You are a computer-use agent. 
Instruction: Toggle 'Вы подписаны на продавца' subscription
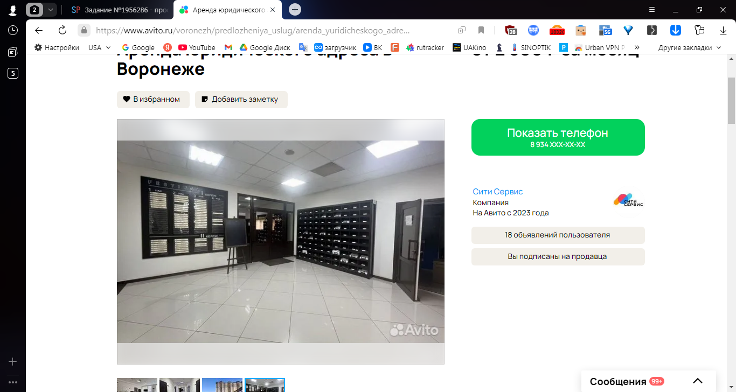558,256
